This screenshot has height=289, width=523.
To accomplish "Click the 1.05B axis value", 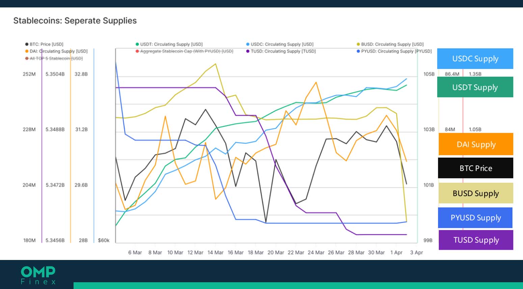I will [x=475, y=129].
